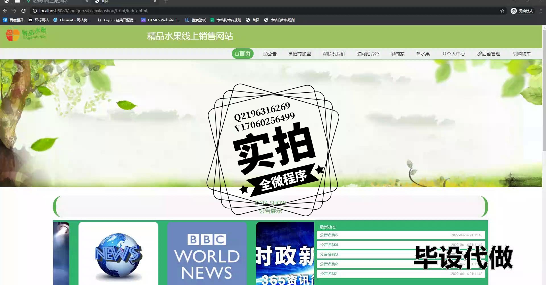Click the BBC World News announcement image
This screenshot has width=546, height=285.
[207, 253]
